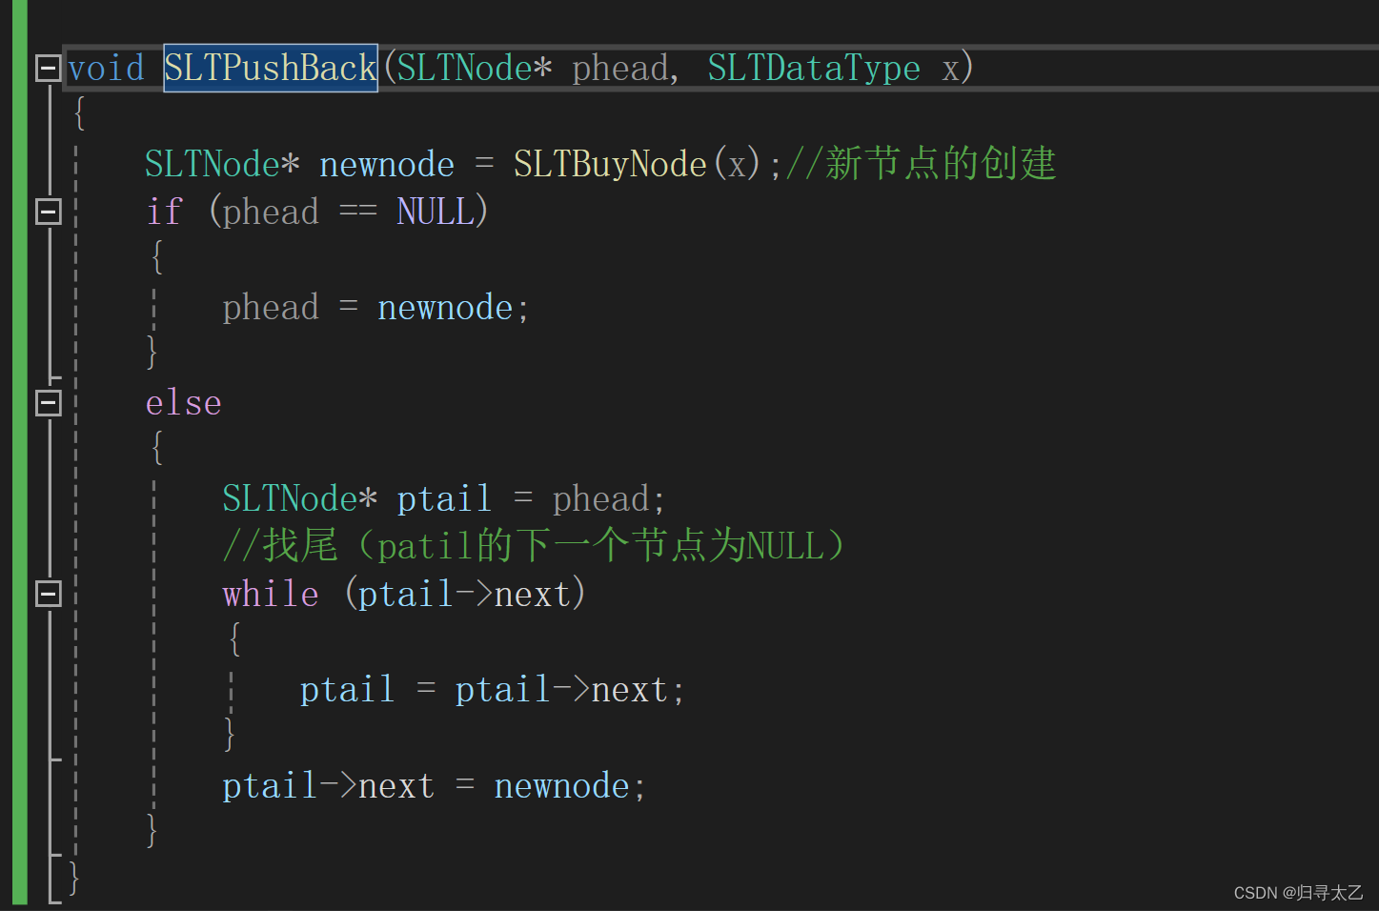The height and width of the screenshot is (911, 1379).
Task: Click the phead parameter in function signature
Action: (619, 69)
